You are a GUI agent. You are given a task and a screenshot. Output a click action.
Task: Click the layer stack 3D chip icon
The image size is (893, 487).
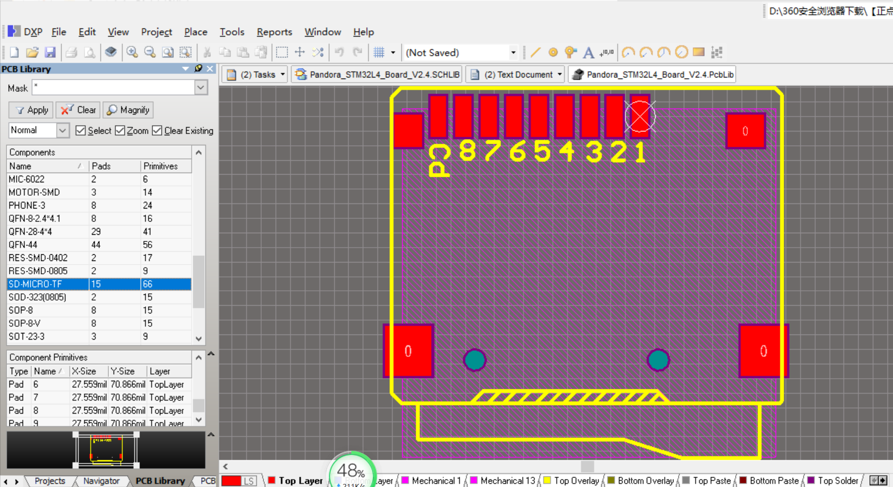(x=111, y=52)
